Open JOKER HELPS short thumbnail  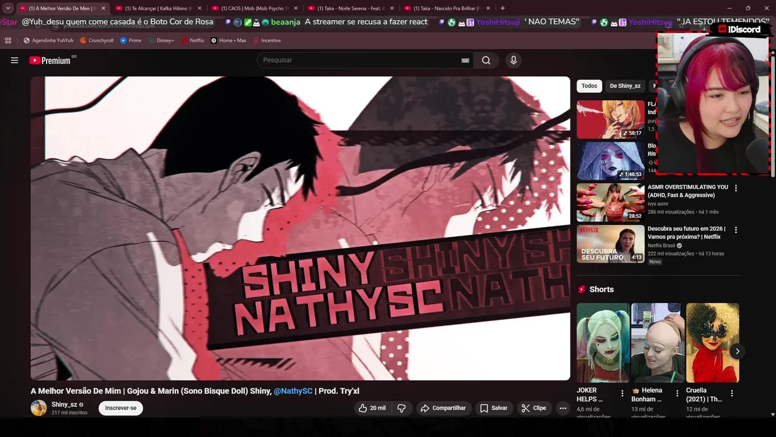(x=603, y=342)
